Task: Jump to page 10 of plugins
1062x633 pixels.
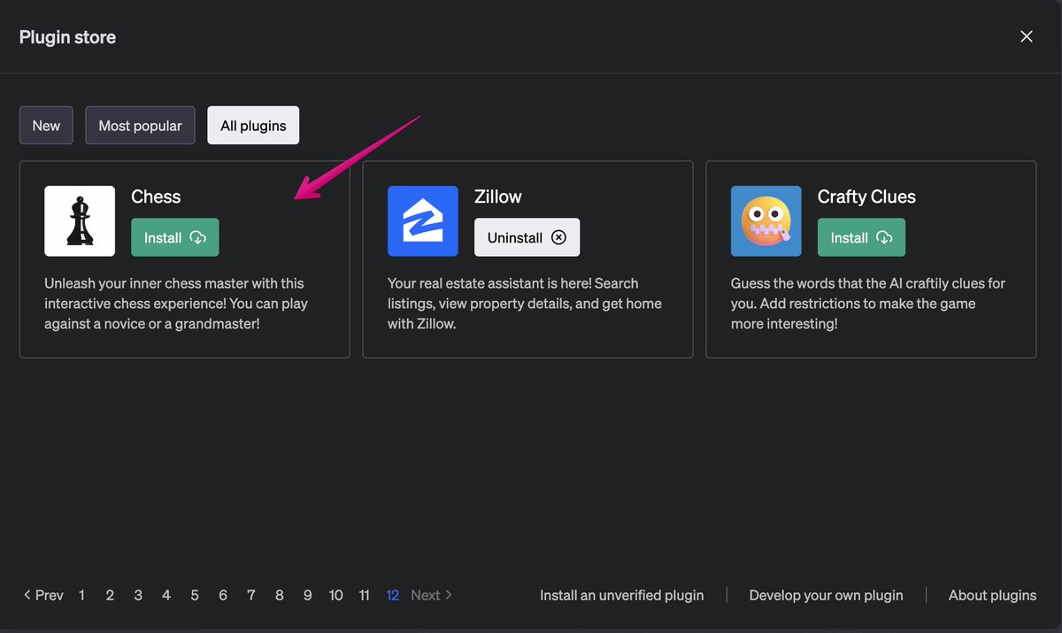Action: [336, 595]
